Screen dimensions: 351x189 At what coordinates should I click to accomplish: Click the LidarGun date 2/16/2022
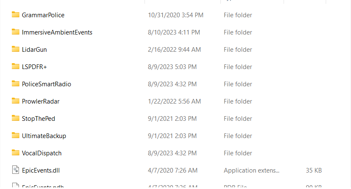click(174, 50)
